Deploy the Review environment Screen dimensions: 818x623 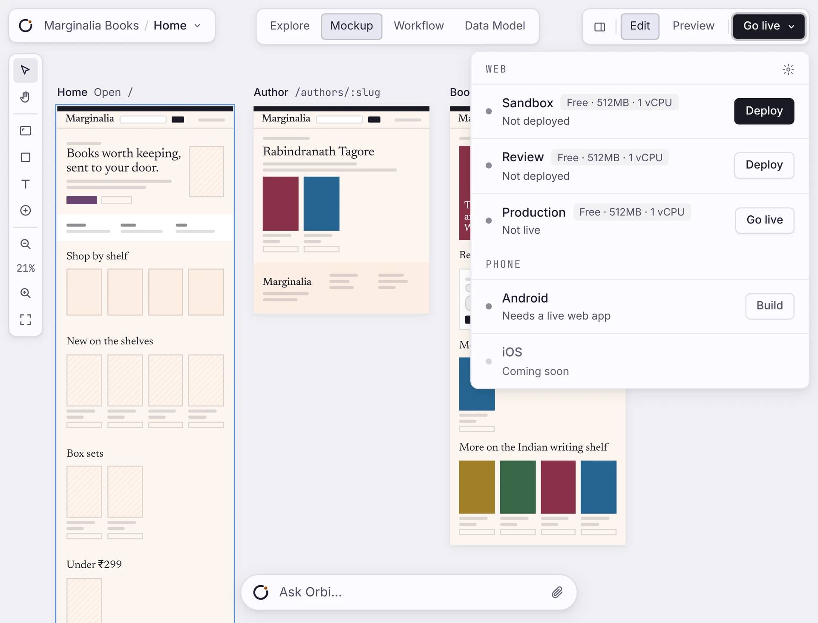[764, 165]
